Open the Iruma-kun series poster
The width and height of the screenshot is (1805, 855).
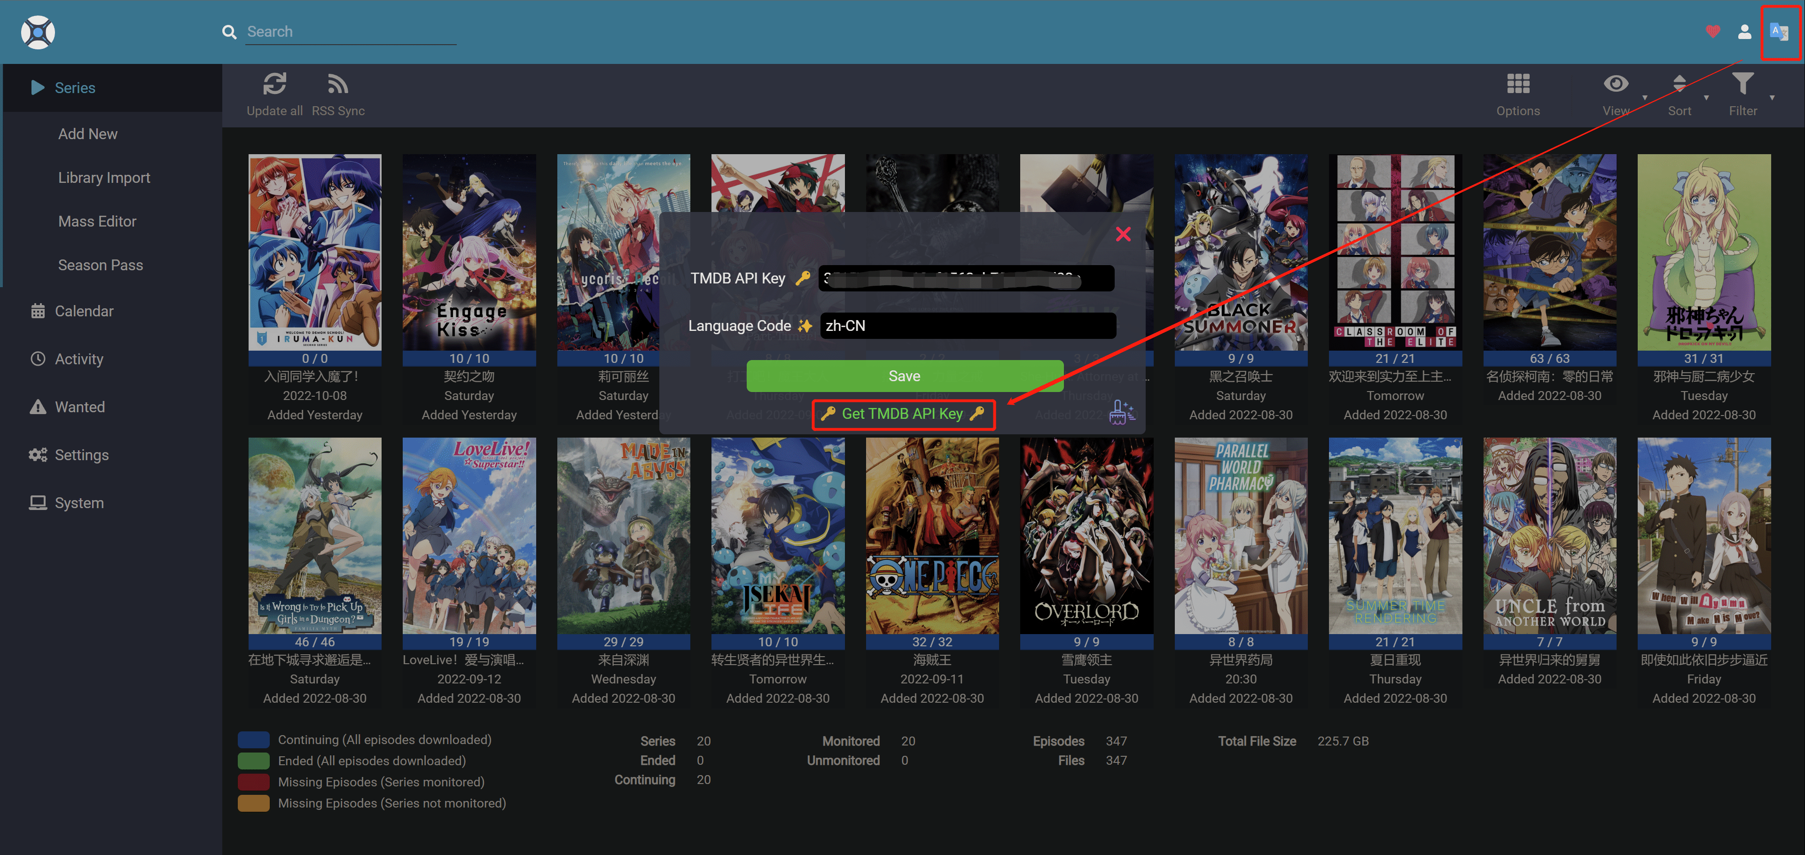314,252
